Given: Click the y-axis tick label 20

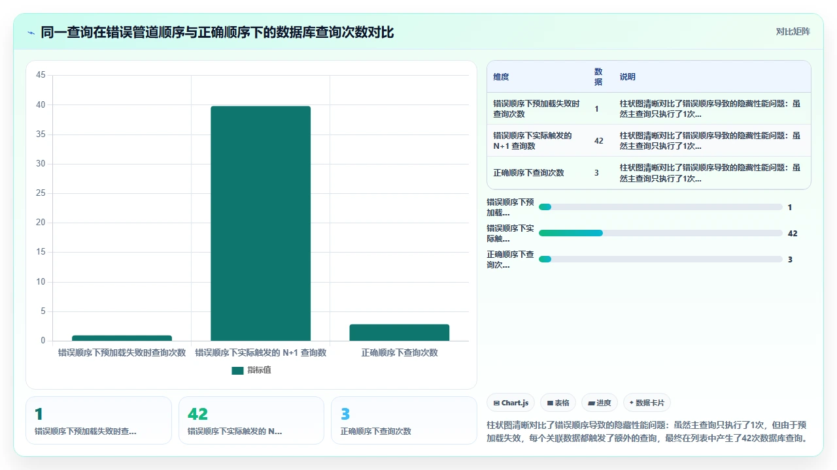Looking at the screenshot, I should (41, 223).
